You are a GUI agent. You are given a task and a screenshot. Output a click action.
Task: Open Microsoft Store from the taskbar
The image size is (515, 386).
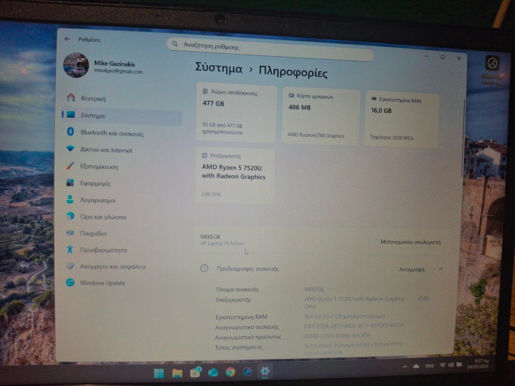click(195, 372)
